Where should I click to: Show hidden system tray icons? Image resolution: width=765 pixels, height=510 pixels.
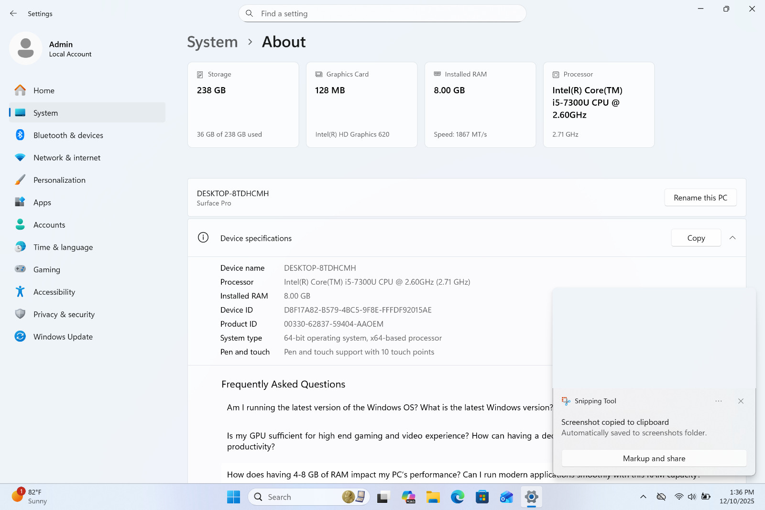tap(643, 497)
